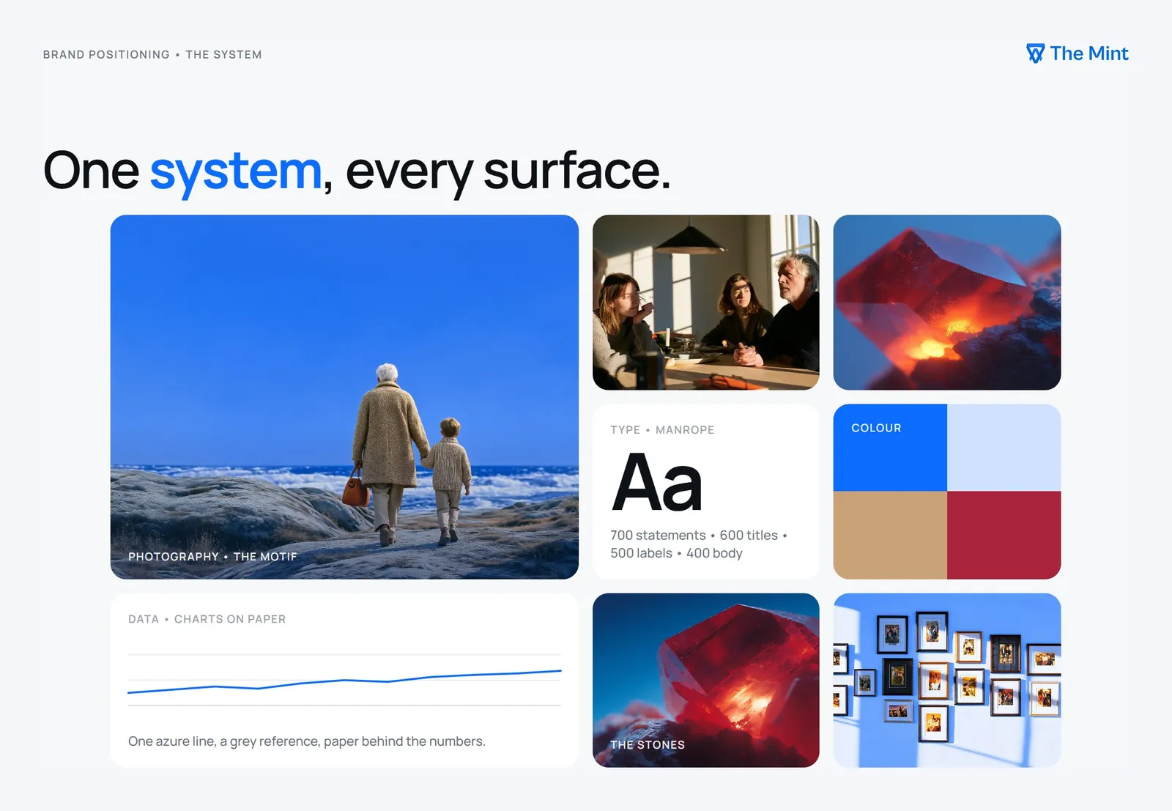Select the pale blue colour swatch

[x=1004, y=448]
